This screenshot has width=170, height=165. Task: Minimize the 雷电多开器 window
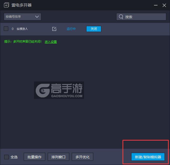coord(156,5)
